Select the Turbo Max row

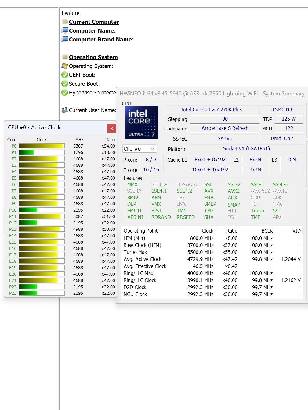(x=212, y=252)
